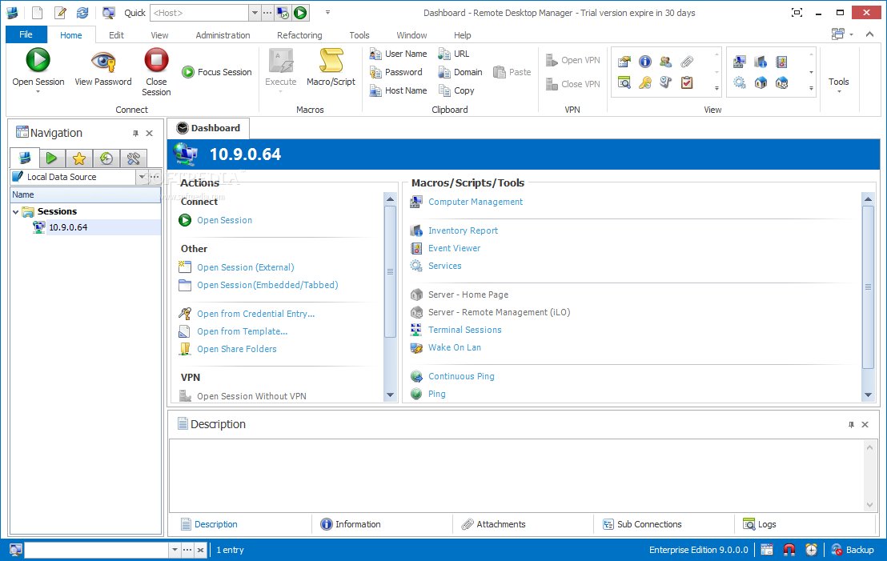Click the Macros/Scripts/Tools scrollbar down arrow

point(868,395)
